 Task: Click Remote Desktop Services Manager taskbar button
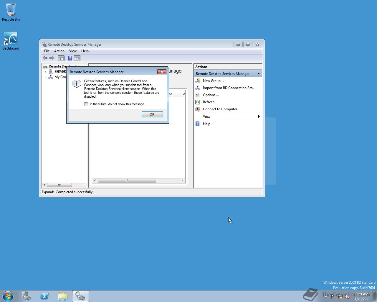click(x=80, y=296)
